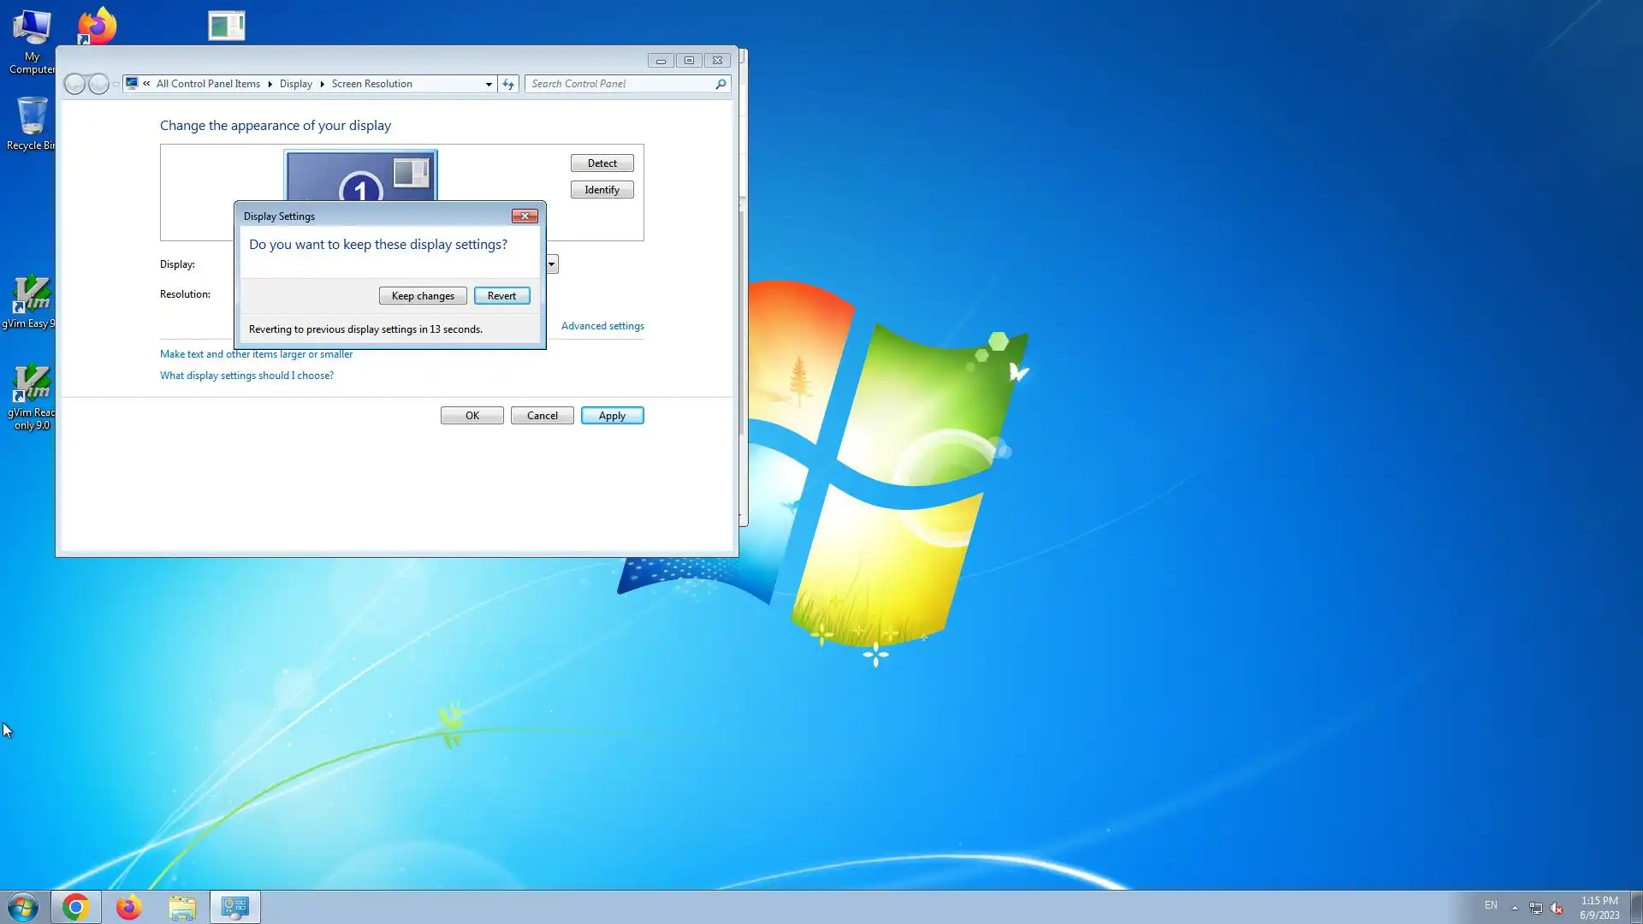Image resolution: width=1643 pixels, height=924 pixels.
Task: Select monitor 1 preview thumbnail
Action: [x=360, y=177]
